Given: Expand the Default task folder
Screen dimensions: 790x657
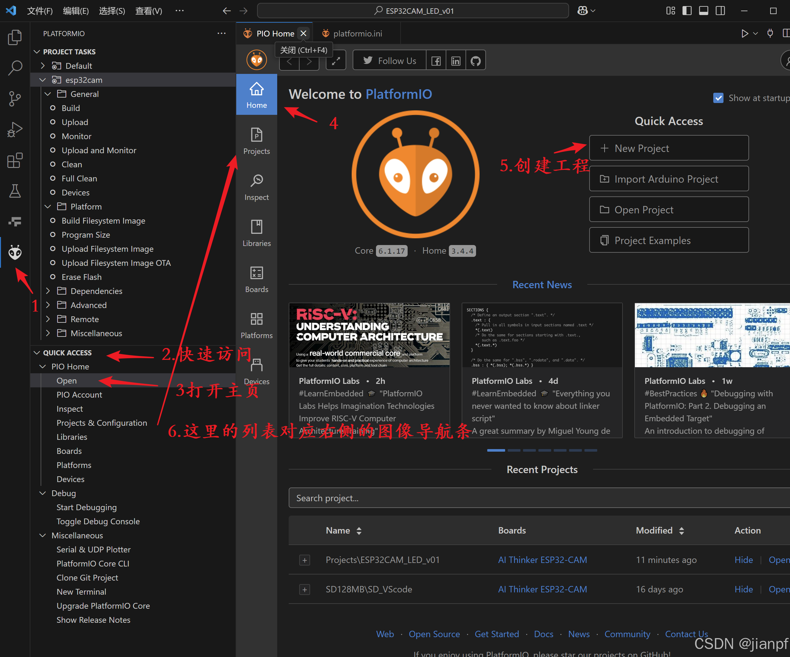Looking at the screenshot, I should pos(43,66).
